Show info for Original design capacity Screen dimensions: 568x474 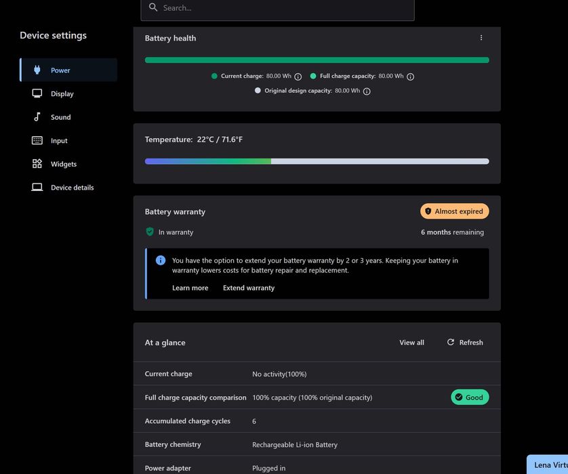coord(367,91)
